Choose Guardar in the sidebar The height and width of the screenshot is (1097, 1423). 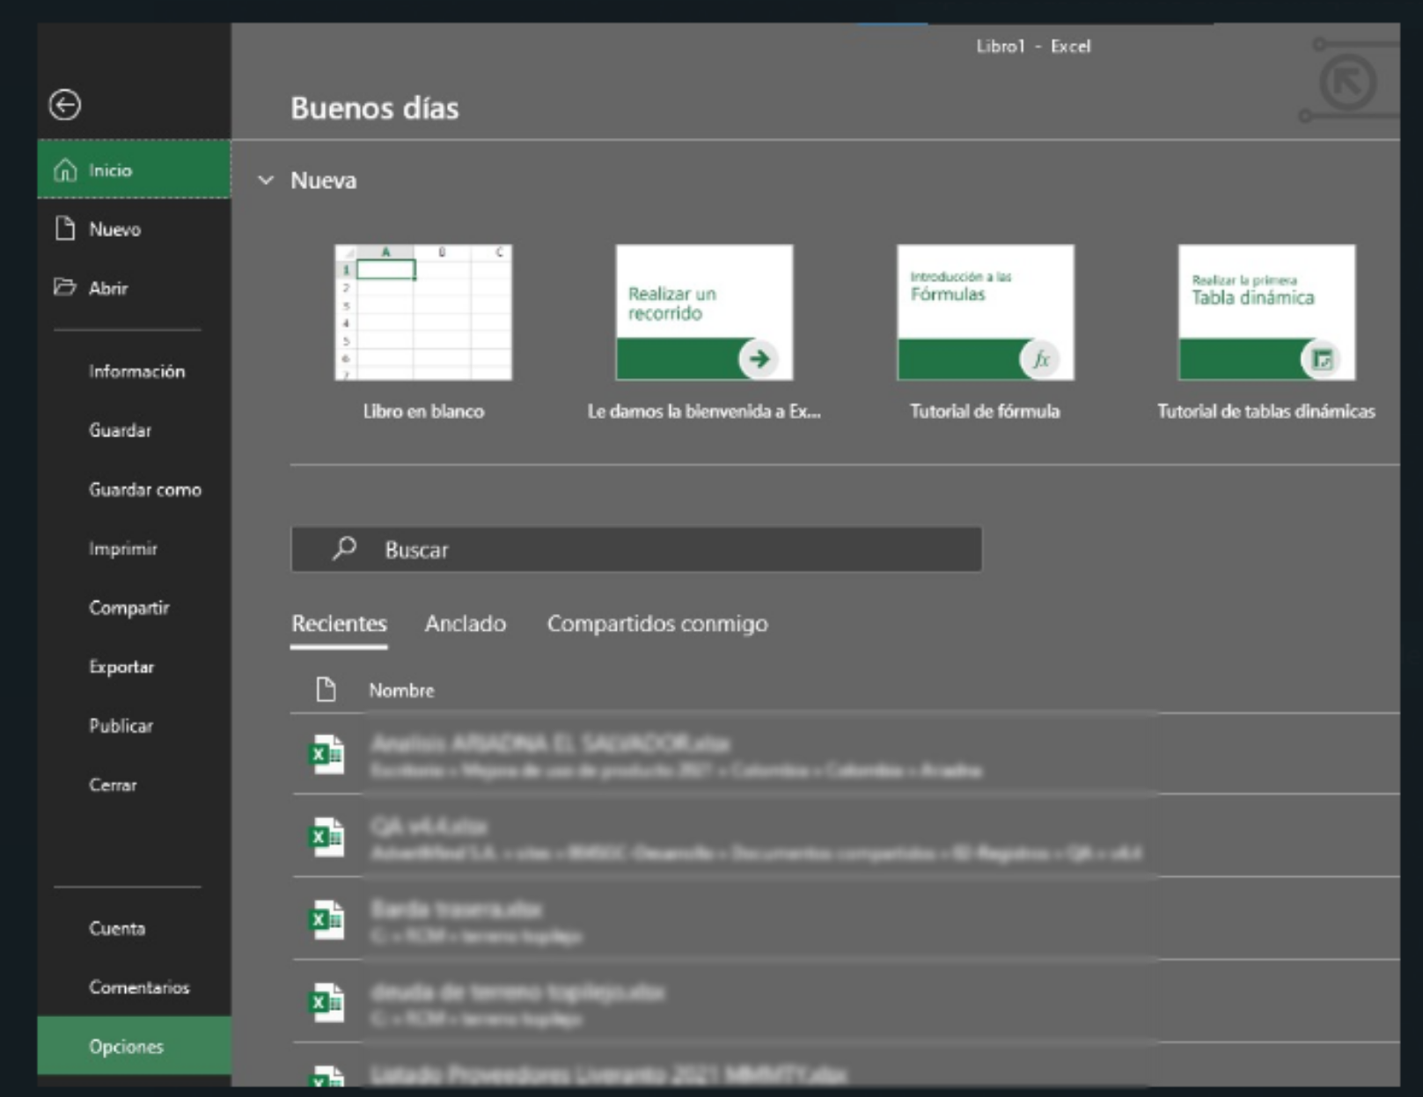(x=134, y=430)
